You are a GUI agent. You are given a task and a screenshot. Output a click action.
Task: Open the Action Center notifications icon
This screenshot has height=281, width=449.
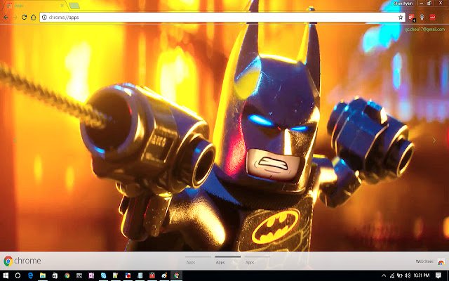click(438, 275)
